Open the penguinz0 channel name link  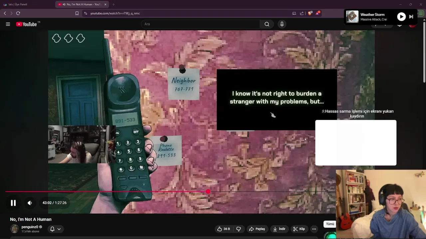coord(30,227)
